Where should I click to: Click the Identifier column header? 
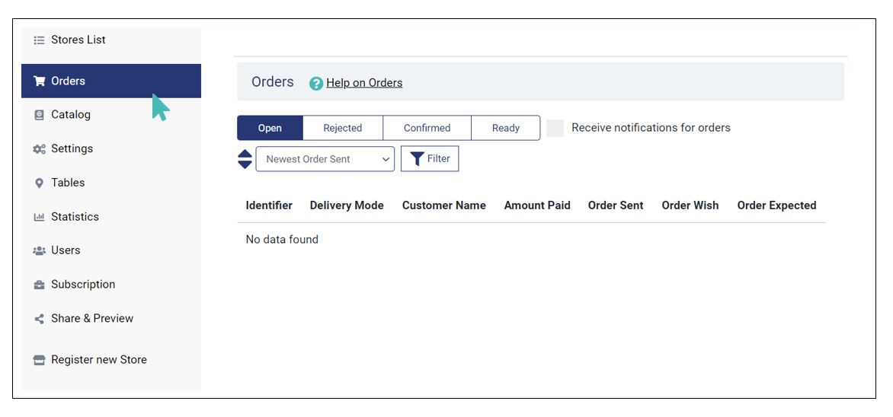(x=270, y=205)
